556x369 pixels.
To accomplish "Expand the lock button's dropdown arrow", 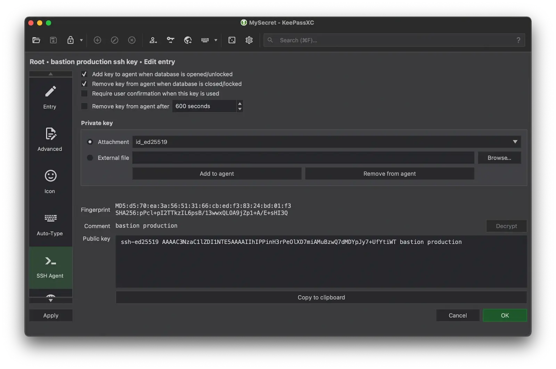I will [81, 40].
